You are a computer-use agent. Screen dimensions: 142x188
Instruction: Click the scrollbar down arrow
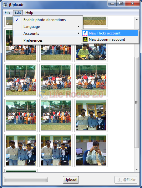coord(137,169)
